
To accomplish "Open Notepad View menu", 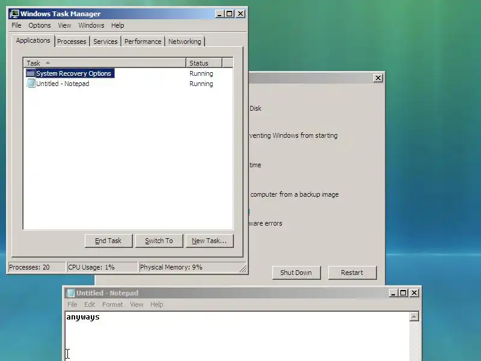I will [136, 304].
